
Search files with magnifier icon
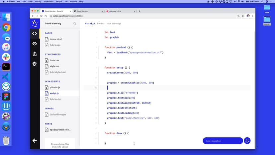[75, 24]
